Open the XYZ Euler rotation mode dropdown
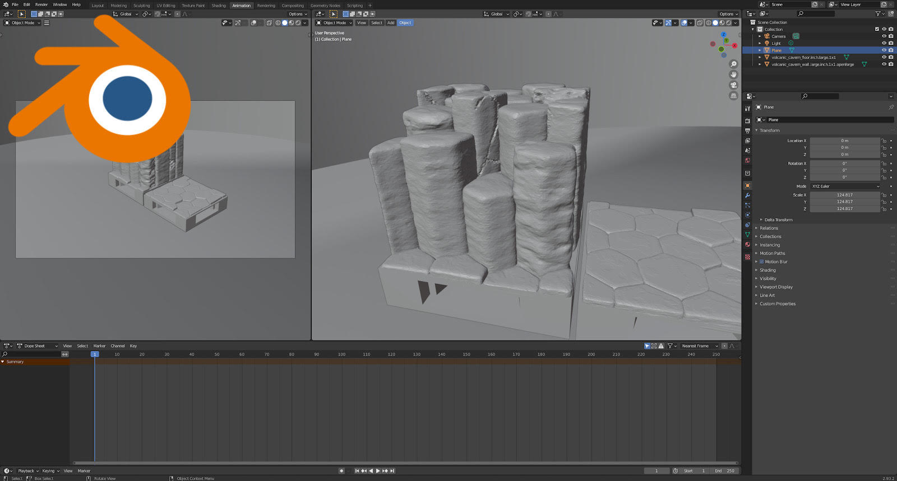The image size is (897, 481). click(845, 186)
